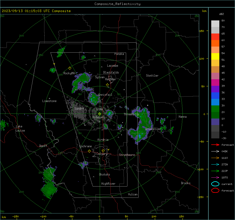Click the cyan current ellipse icon
The image size is (235, 220).
point(215,184)
